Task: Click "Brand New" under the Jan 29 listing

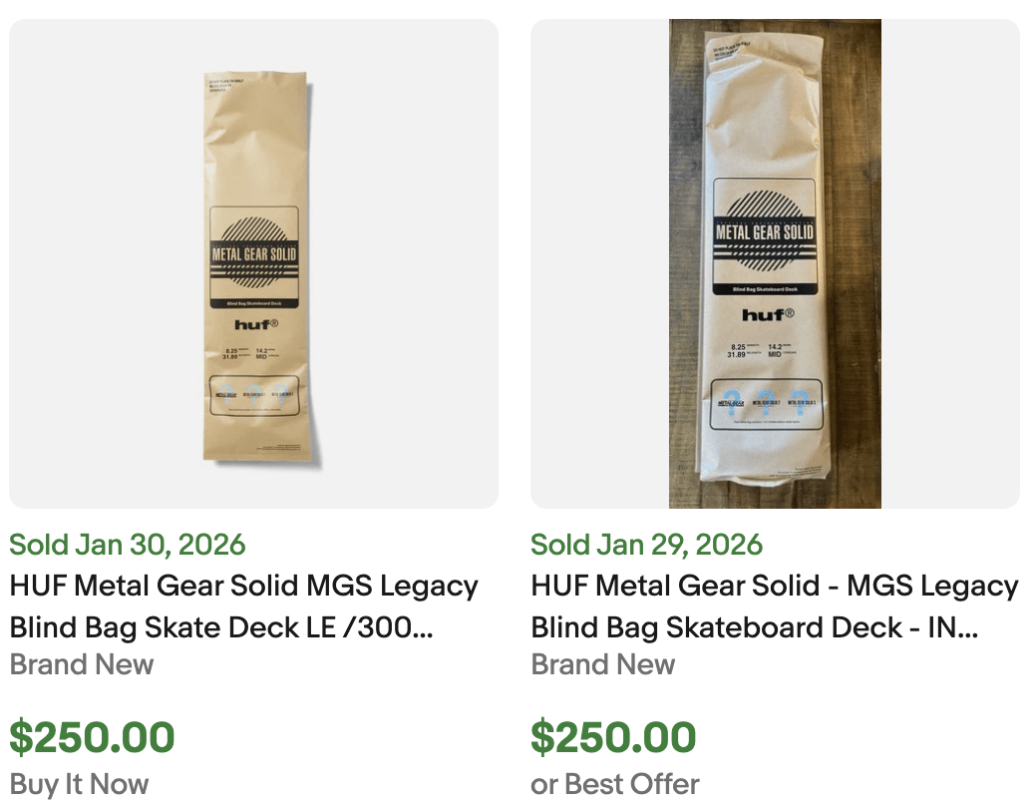Action: [x=603, y=664]
